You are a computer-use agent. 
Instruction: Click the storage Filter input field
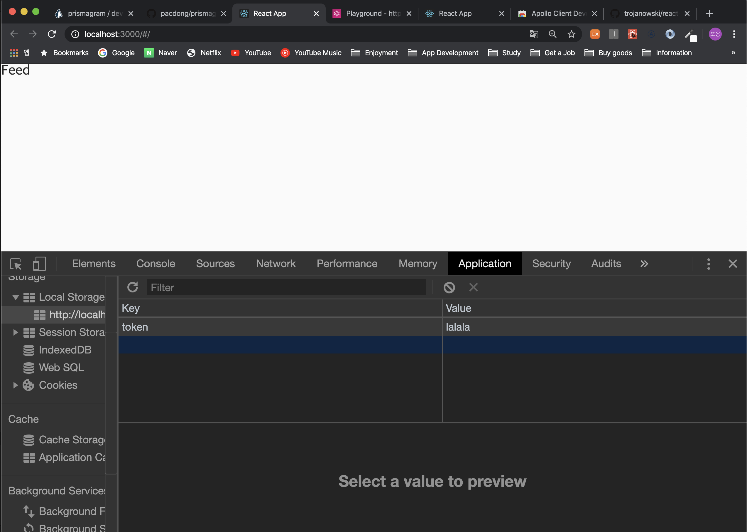pyautogui.click(x=286, y=287)
